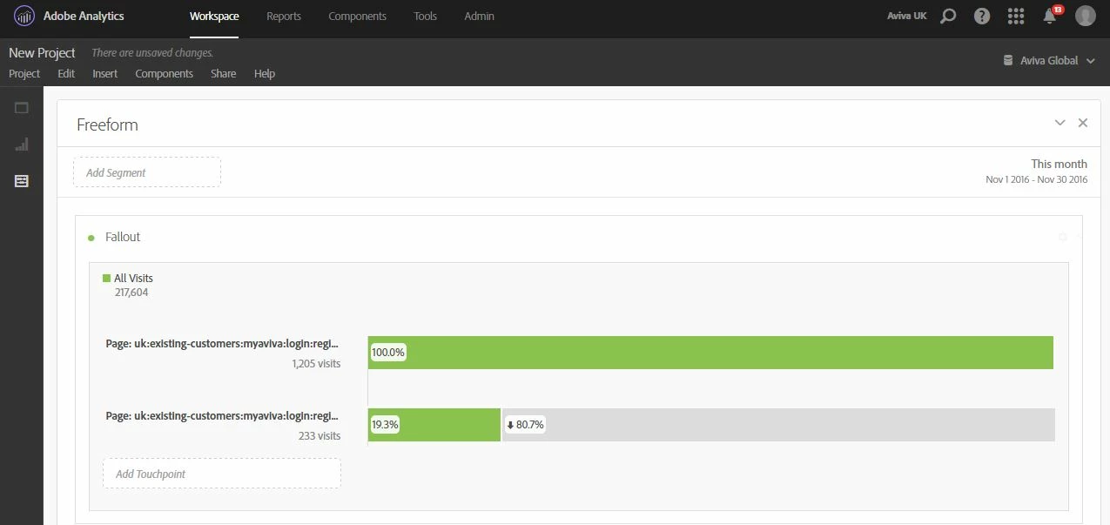Open the Project menu
The image size is (1110, 525).
click(x=24, y=73)
